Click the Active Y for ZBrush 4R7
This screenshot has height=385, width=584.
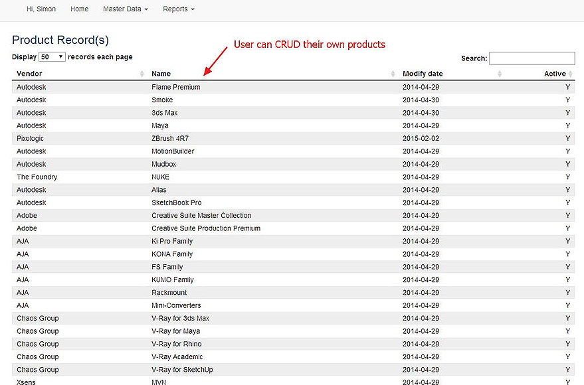click(567, 138)
